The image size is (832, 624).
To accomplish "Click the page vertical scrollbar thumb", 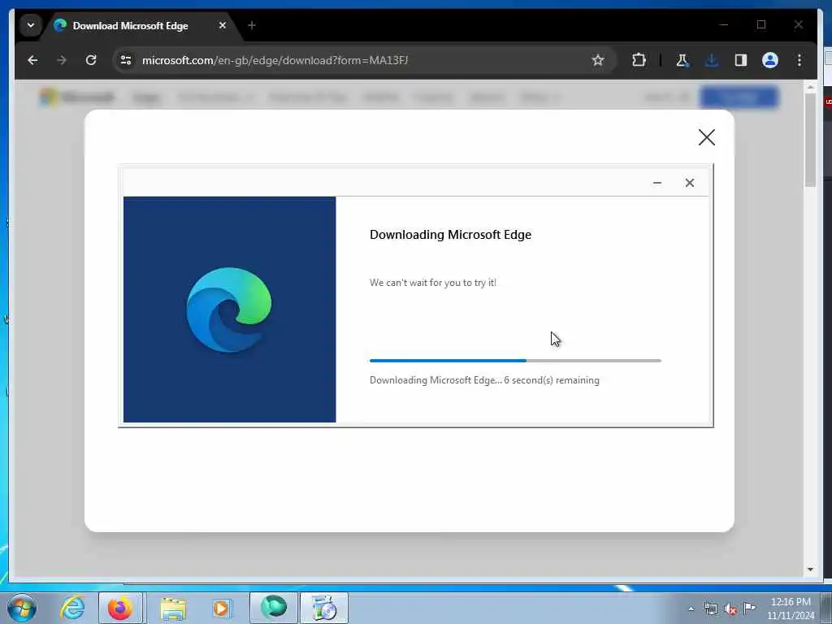I will click(x=810, y=141).
